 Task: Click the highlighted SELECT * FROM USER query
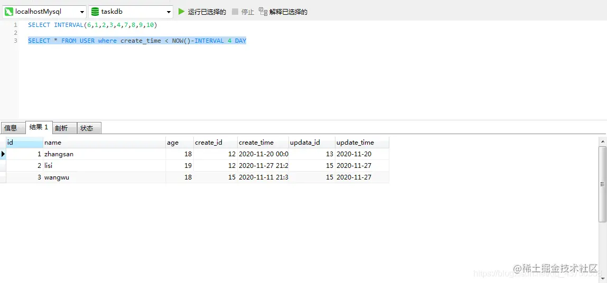(137, 41)
